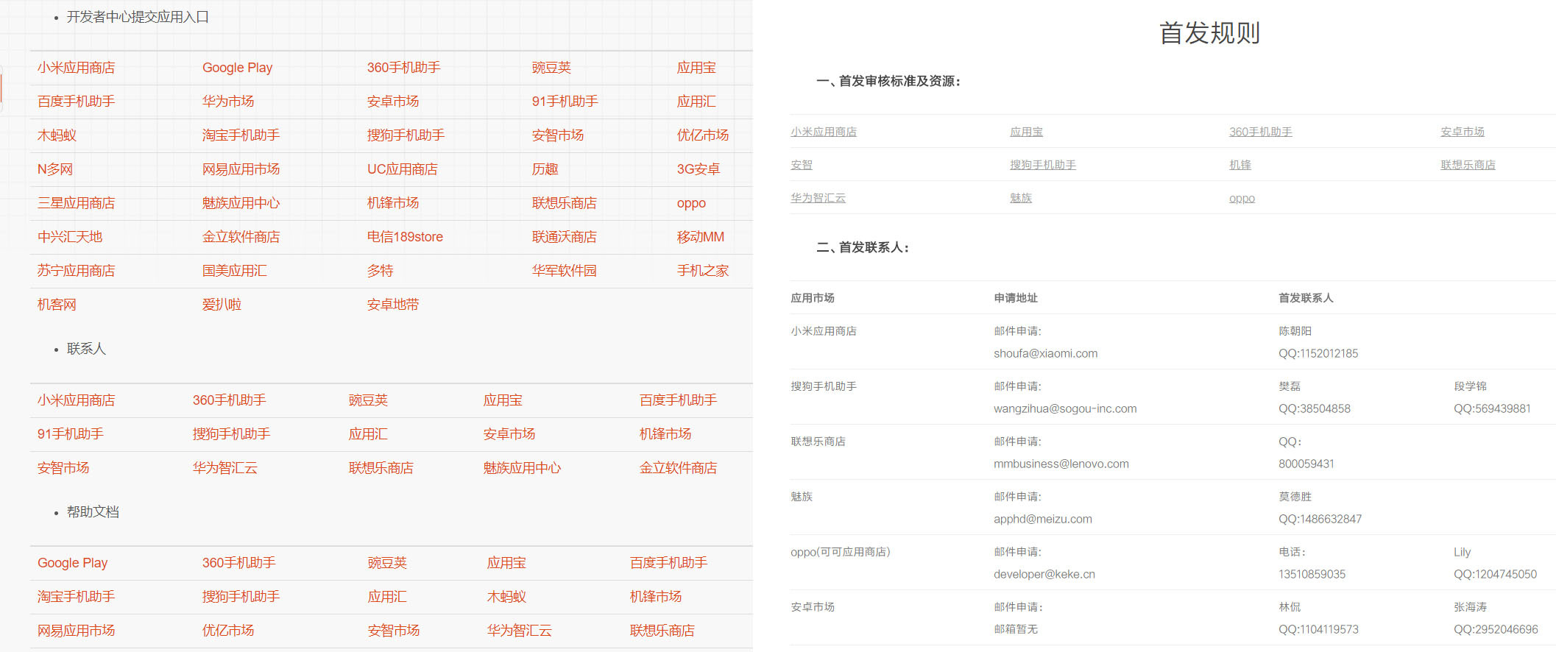Open the UC应用商店 submission link
1556x652 pixels.
tap(402, 169)
